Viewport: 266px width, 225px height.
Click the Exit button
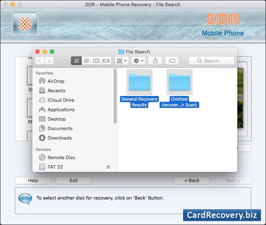coord(74,180)
